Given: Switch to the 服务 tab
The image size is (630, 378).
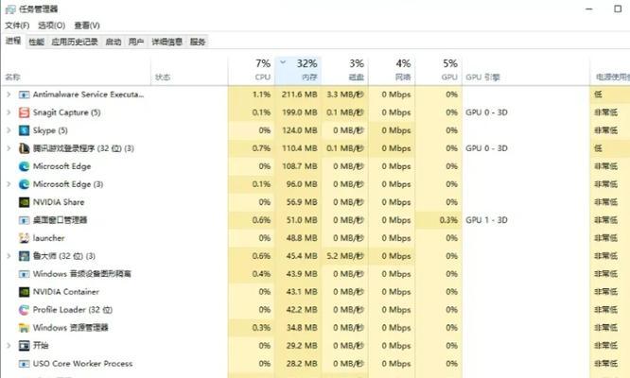Looking at the screenshot, I should pos(198,42).
